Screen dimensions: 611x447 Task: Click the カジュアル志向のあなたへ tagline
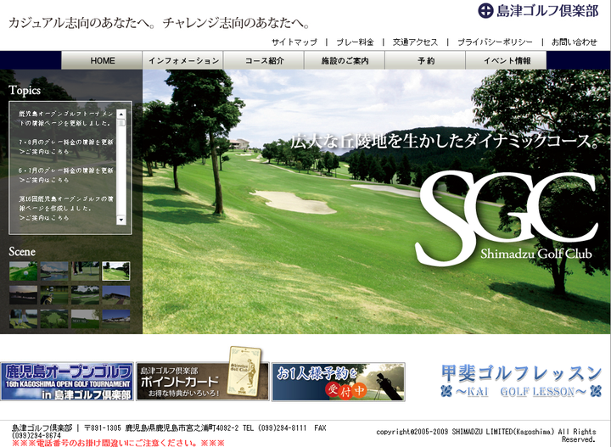(159, 23)
